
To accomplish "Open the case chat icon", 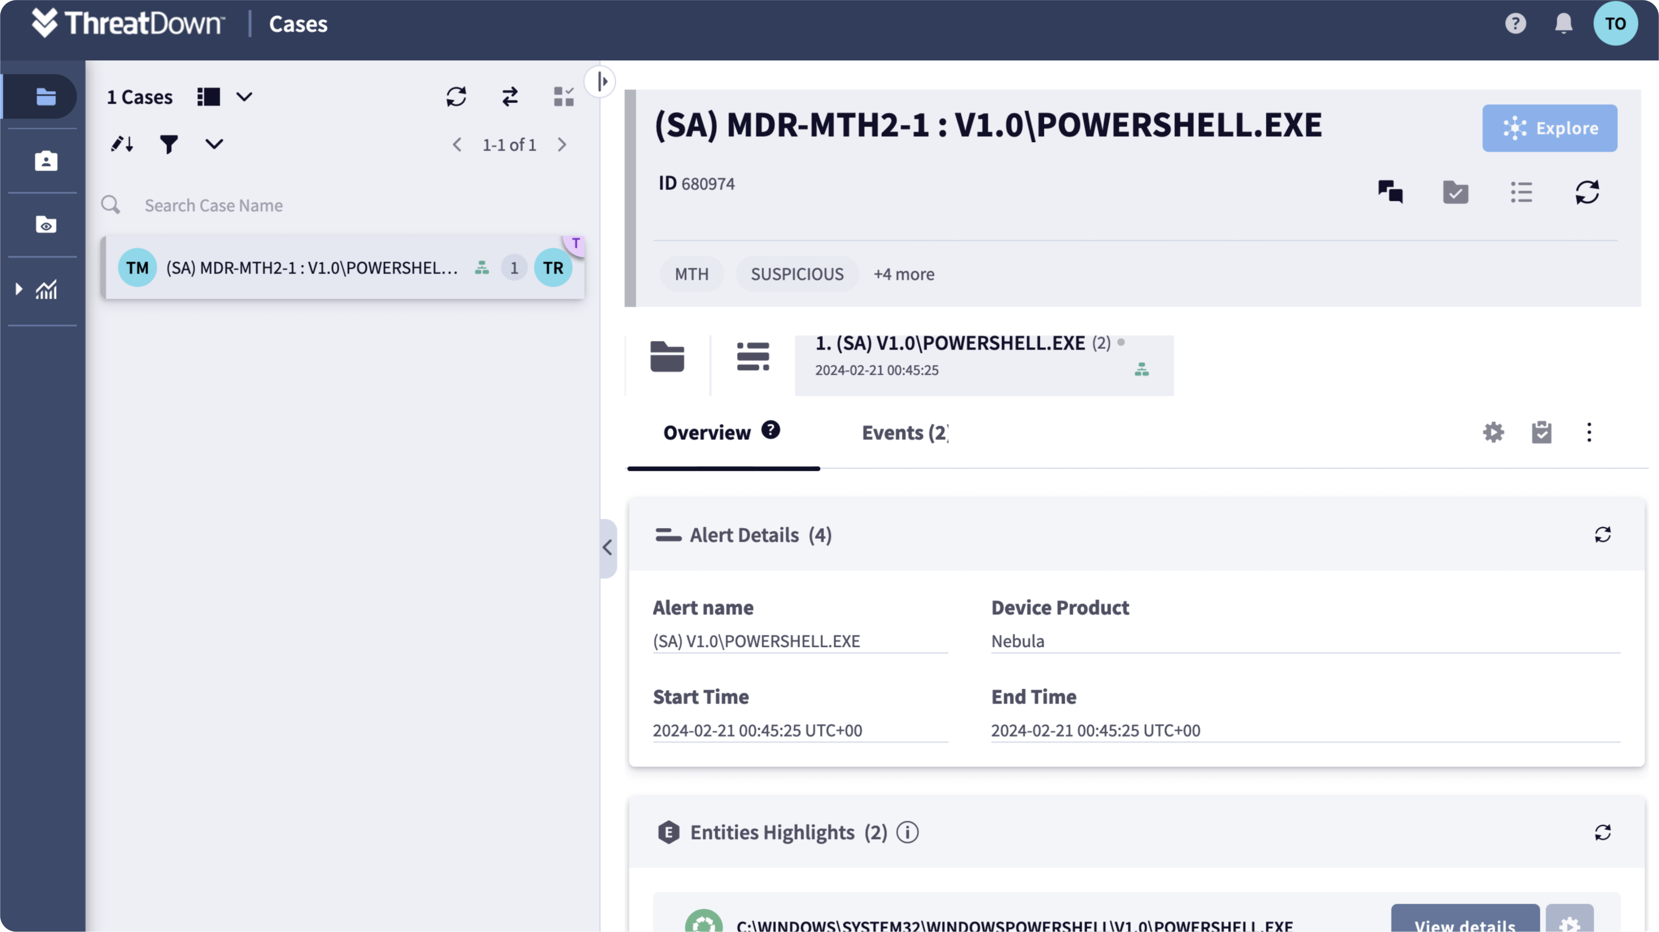I will click(1390, 192).
